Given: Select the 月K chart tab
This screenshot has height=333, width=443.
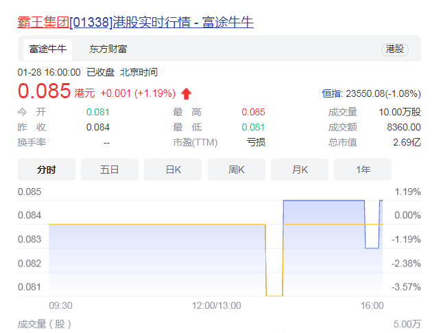Looking at the screenshot, I should click(x=300, y=170).
